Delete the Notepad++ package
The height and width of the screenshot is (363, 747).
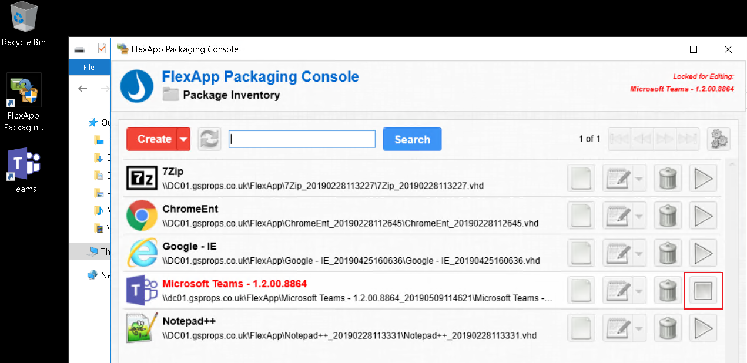(x=668, y=328)
